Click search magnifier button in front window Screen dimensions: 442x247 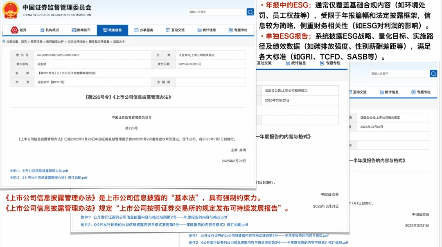(250, 12)
